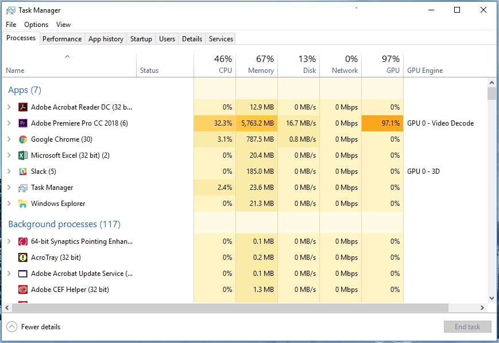Expand Adobe Premiere Pro CC 2018 group
This screenshot has height=343, width=499.
click(9, 123)
